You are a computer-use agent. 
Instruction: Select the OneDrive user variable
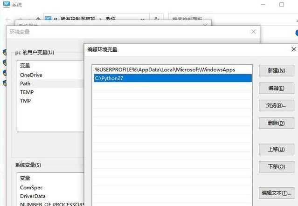click(x=31, y=75)
